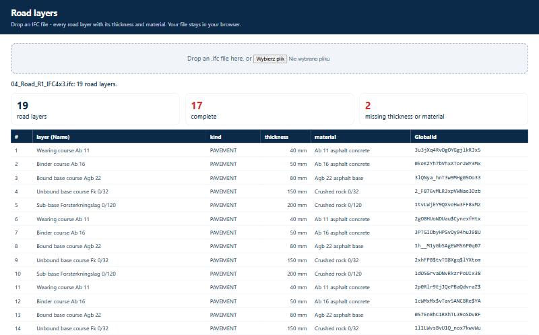539x335 pixels.
Task: Click the '80 mm' thickness in row 3
Action: tap(298, 178)
